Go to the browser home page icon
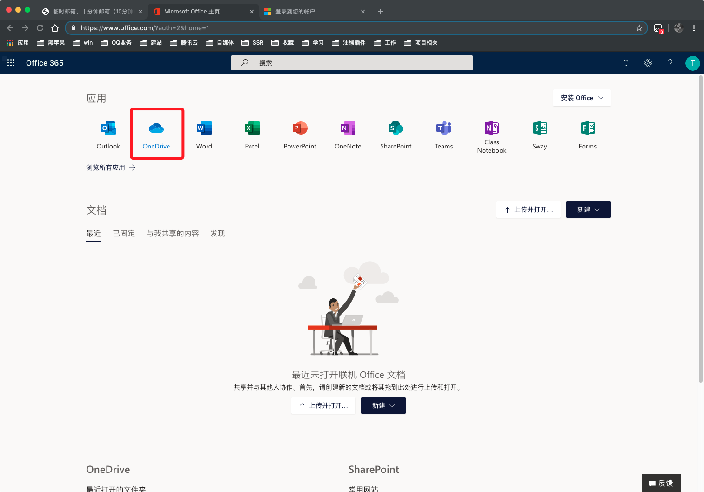The height and width of the screenshot is (492, 704). [x=55, y=28]
